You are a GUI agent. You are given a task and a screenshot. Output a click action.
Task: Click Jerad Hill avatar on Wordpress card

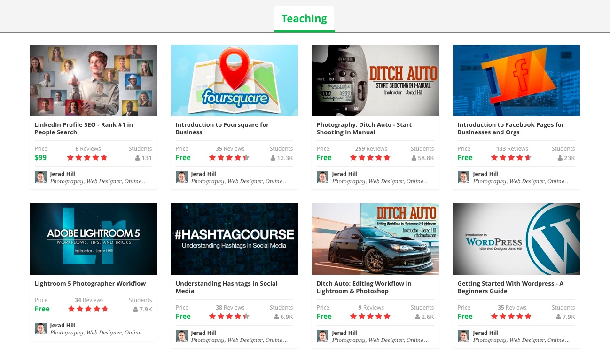(463, 336)
